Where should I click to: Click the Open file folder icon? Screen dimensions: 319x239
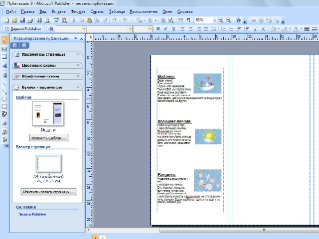pos(14,20)
